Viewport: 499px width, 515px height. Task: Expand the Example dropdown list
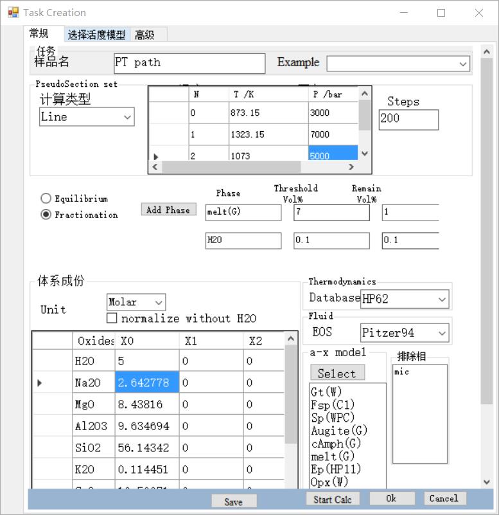[398, 64]
